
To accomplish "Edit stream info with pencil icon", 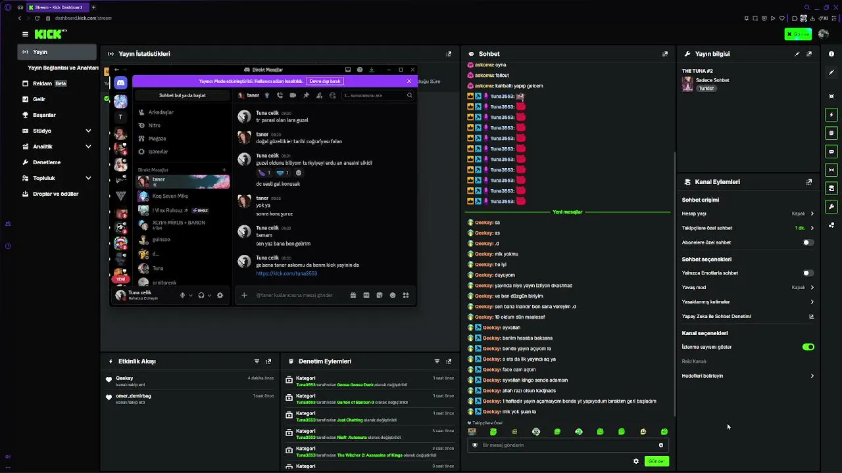I will (x=797, y=54).
